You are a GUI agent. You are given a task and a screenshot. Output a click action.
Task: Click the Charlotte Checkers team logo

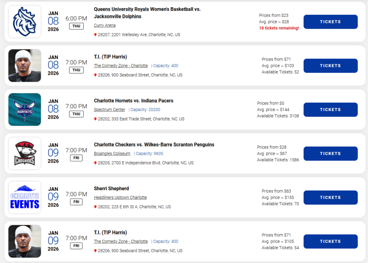tap(24, 153)
